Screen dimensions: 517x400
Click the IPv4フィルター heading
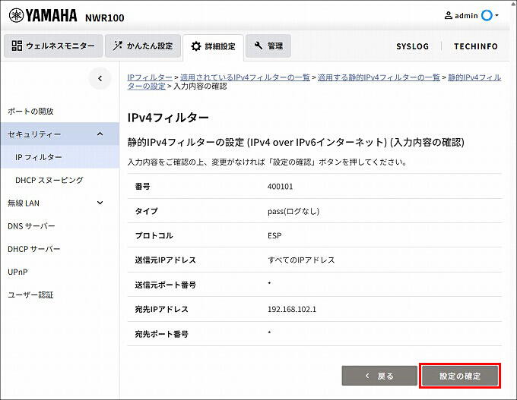pyautogui.click(x=168, y=118)
